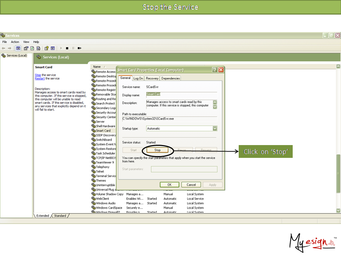This screenshot has width=341, height=256.
Task: Click the Stop button in the dialog
Action: pyautogui.click(x=157, y=150)
